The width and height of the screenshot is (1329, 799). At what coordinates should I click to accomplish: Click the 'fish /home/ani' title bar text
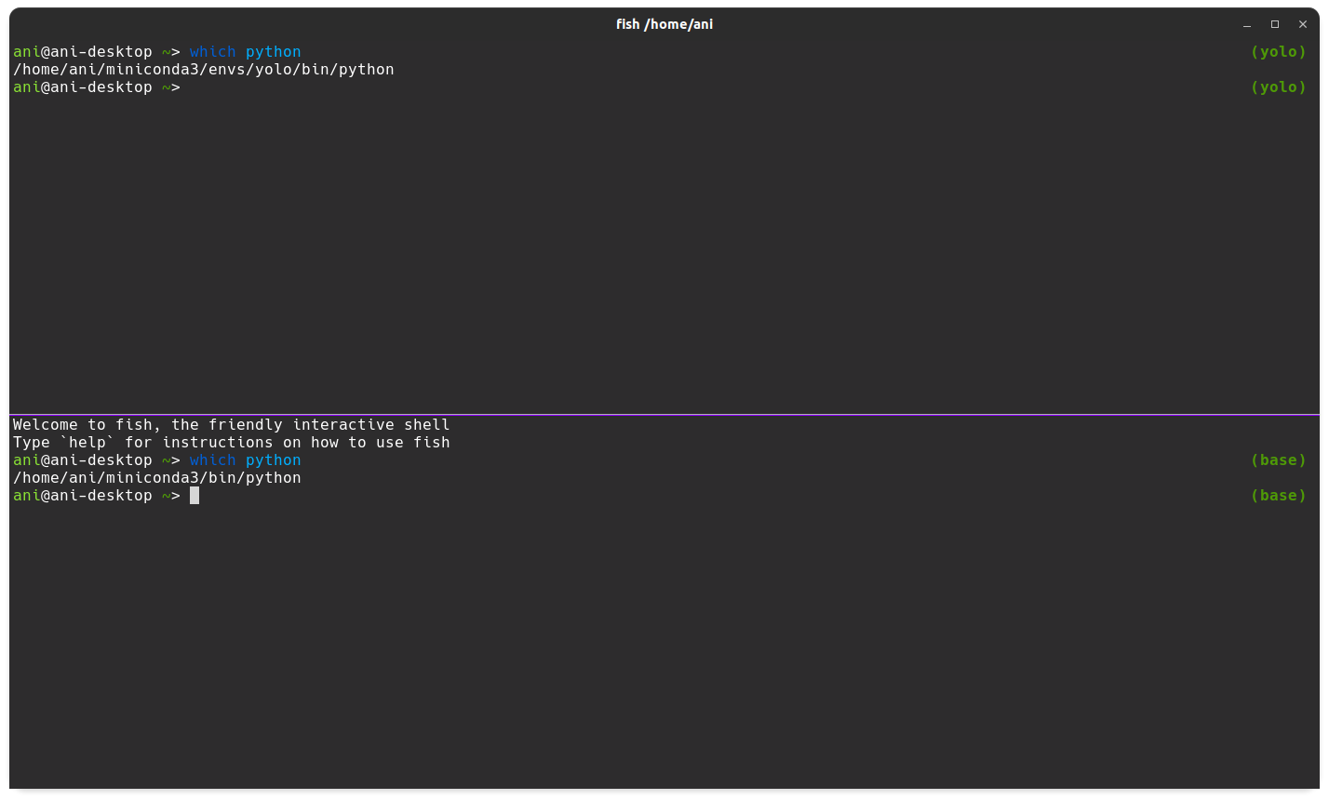[x=664, y=24]
